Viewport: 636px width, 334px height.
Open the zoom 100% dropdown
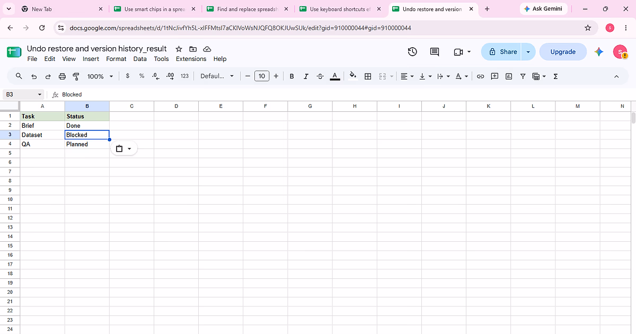click(x=100, y=76)
